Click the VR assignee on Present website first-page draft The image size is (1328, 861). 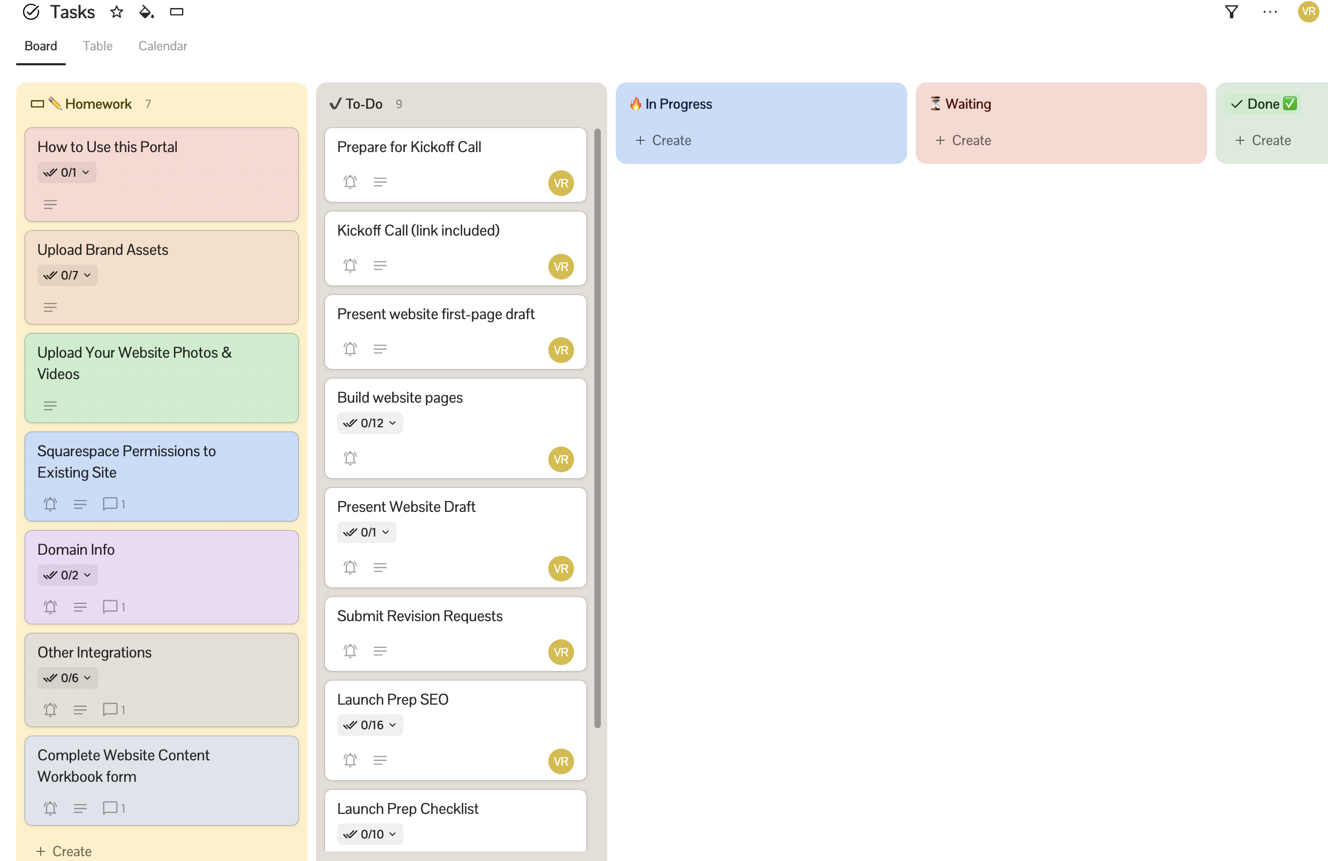[561, 350]
